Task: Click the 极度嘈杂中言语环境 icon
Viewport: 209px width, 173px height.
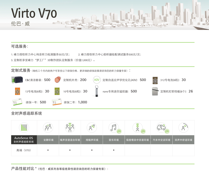Action: click(137, 128)
